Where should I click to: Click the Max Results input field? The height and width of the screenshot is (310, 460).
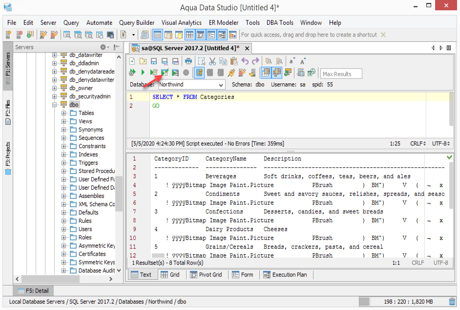[341, 74]
